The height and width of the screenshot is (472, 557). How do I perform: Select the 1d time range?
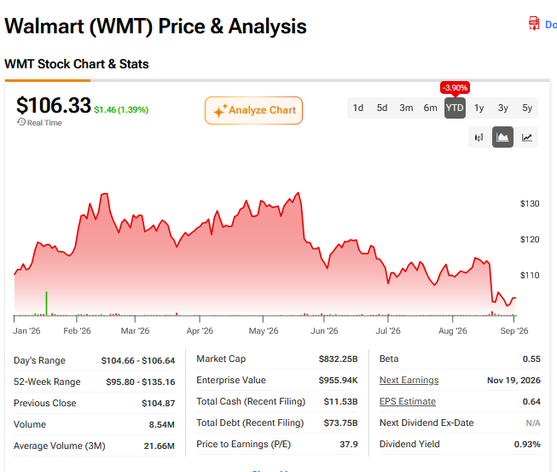(357, 108)
